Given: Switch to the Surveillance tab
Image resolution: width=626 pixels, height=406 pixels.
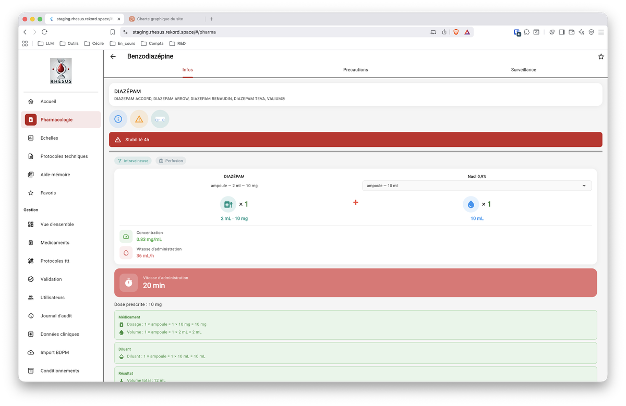Looking at the screenshot, I should pos(523,70).
